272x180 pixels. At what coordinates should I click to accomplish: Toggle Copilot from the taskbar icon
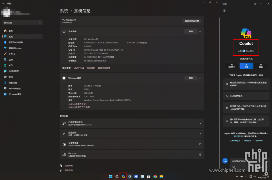point(123,177)
